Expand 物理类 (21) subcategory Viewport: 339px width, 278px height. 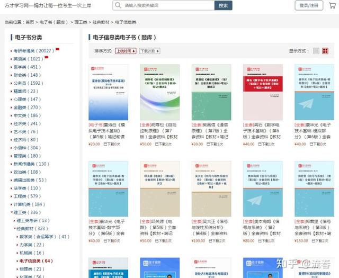(32, 269)
